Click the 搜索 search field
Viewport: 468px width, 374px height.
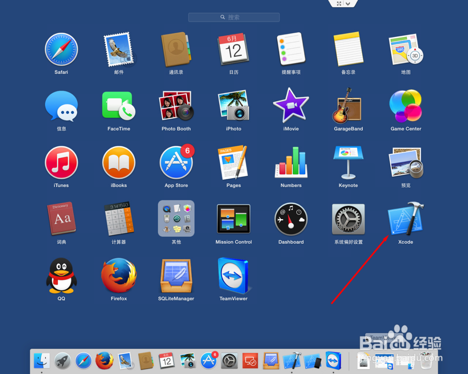pyautogui.click(x=234, y=17)
